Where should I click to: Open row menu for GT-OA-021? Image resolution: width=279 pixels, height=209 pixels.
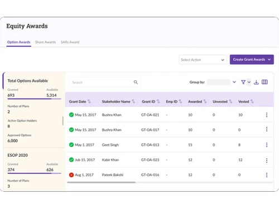click(x=267, y=115)
